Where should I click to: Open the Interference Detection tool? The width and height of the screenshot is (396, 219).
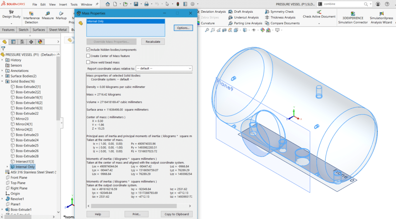31,17
